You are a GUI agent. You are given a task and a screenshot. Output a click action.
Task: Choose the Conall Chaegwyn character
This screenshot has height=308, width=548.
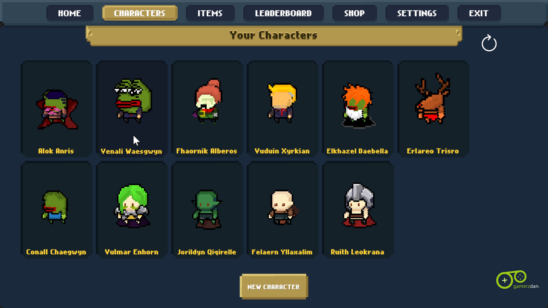click(57, 210)
